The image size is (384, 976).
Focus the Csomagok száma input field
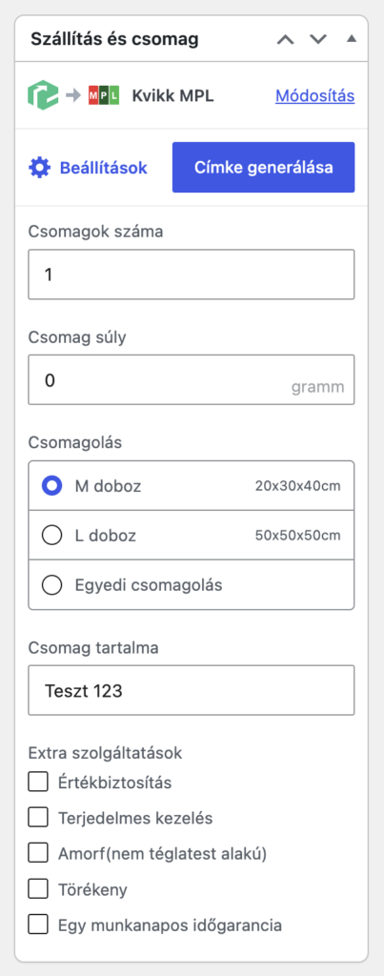coord(192,274)
